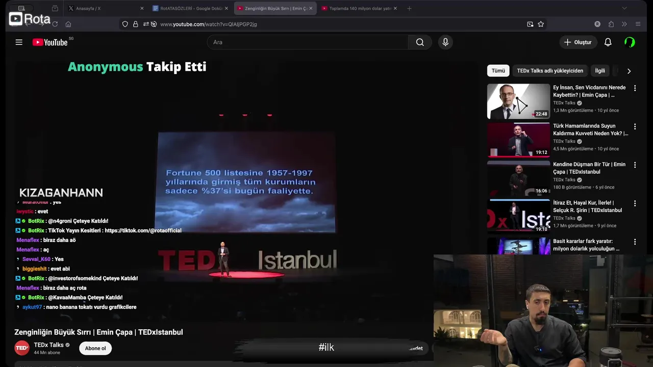Image resolution: width=653 pixels, height=367 pixels.
Task: Go to the YouTube home logo
Action: pyautogui.click(x=50, y=42)
